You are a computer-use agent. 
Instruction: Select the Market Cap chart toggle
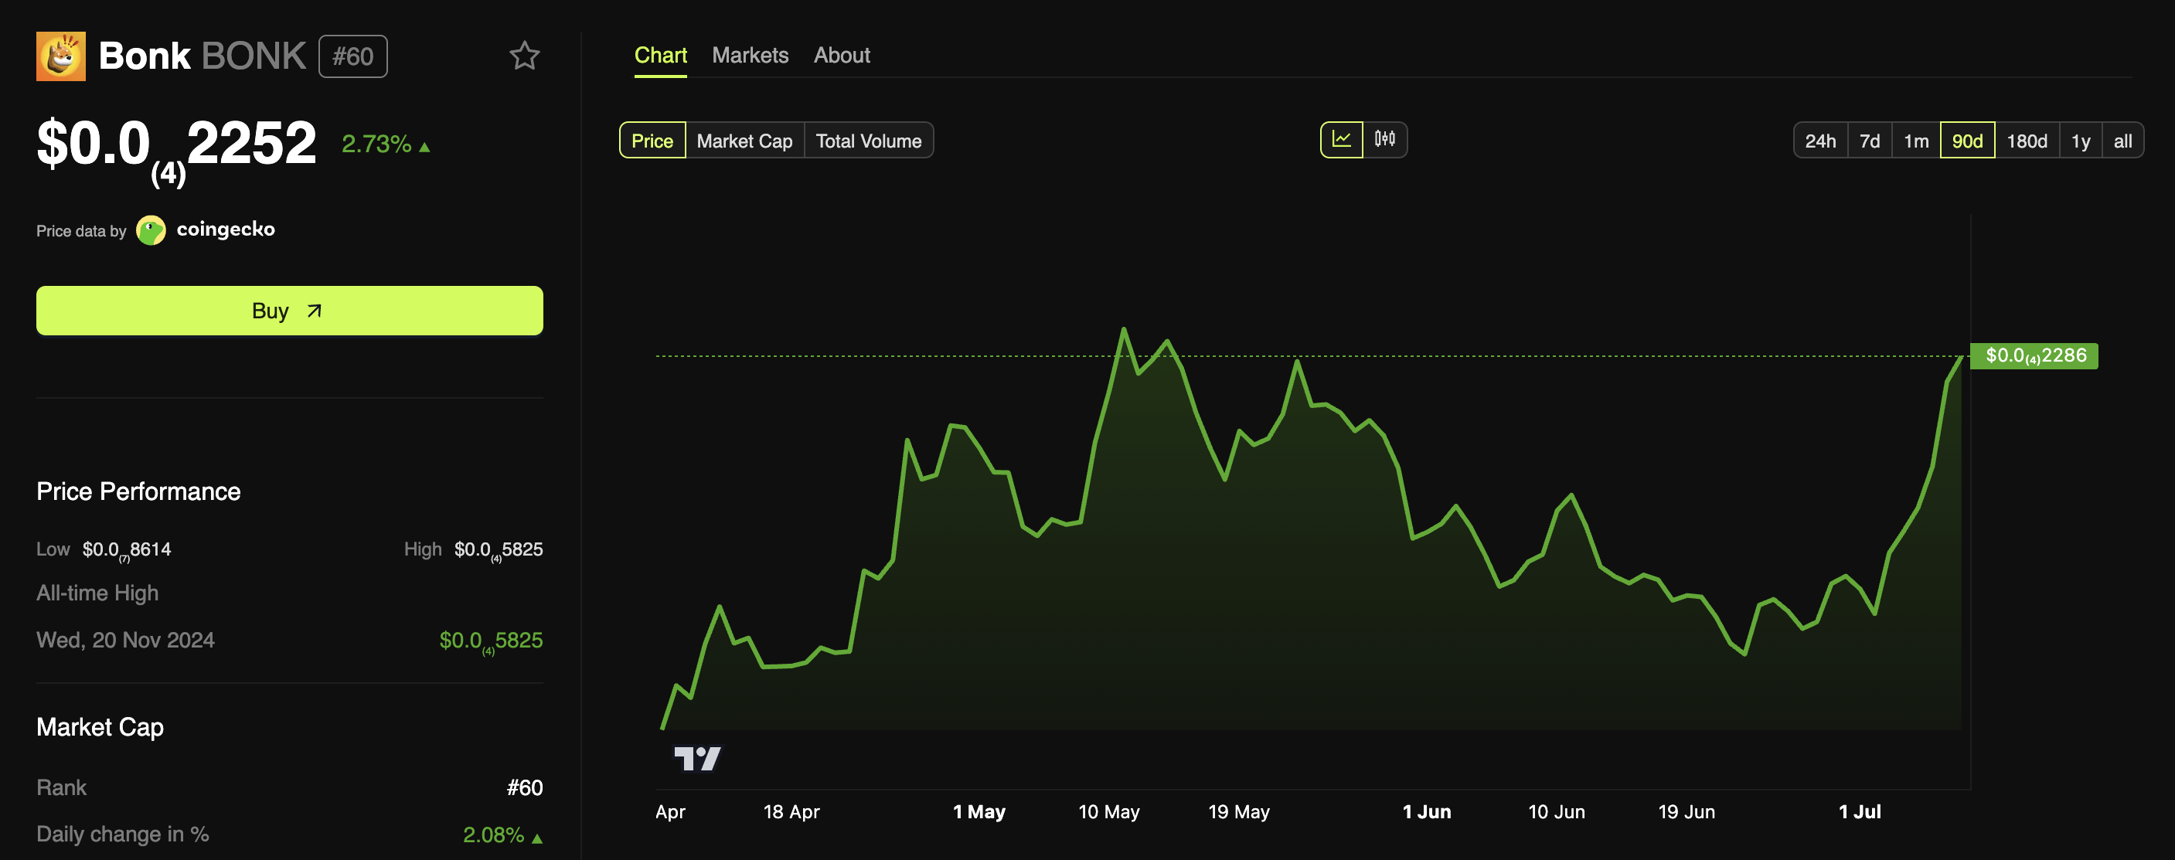click(x=744, y=141)
